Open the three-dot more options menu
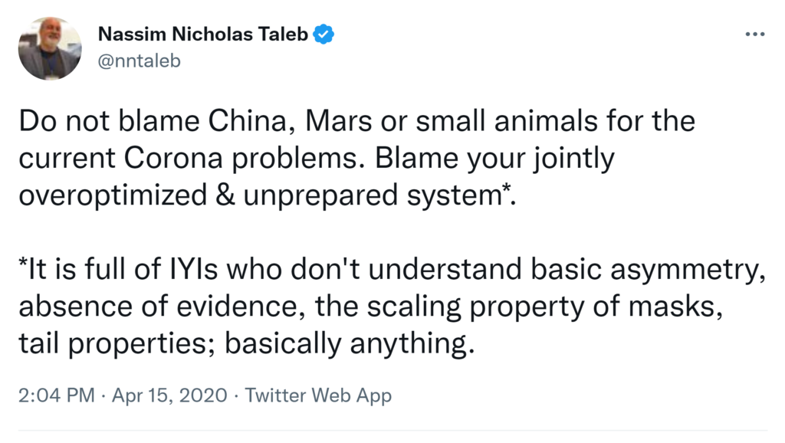The image size is (785, 443). coord(755,34)
